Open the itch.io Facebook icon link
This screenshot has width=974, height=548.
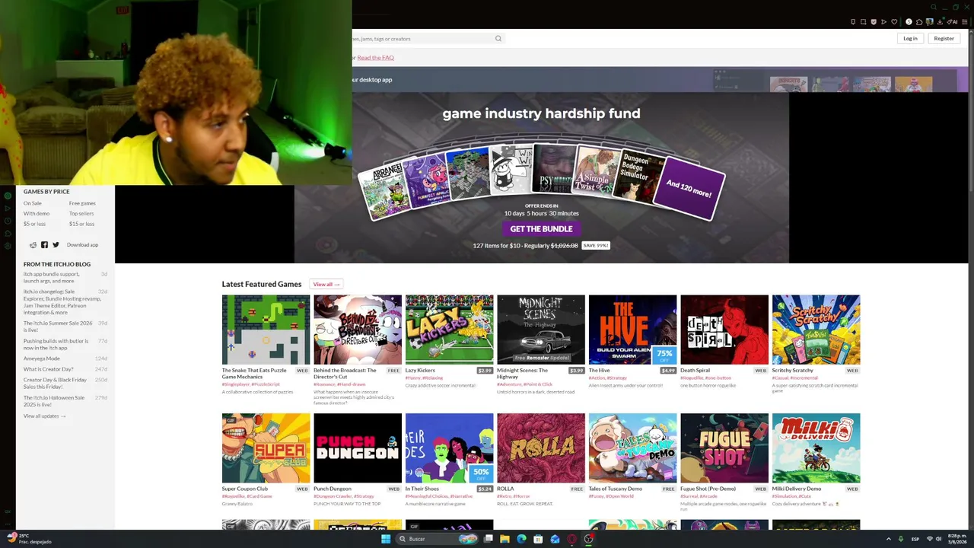(x=44, y=245)
